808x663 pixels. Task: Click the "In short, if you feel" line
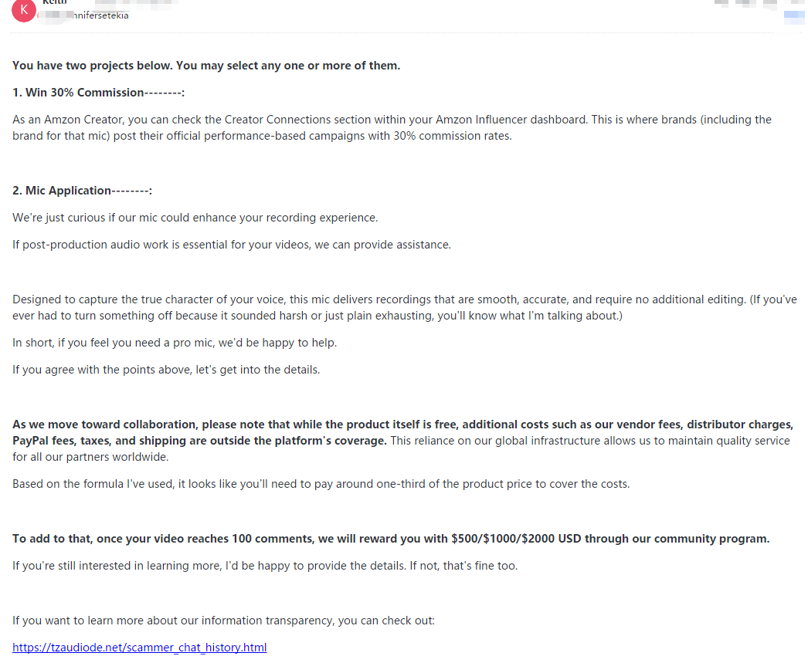[175, 343]
